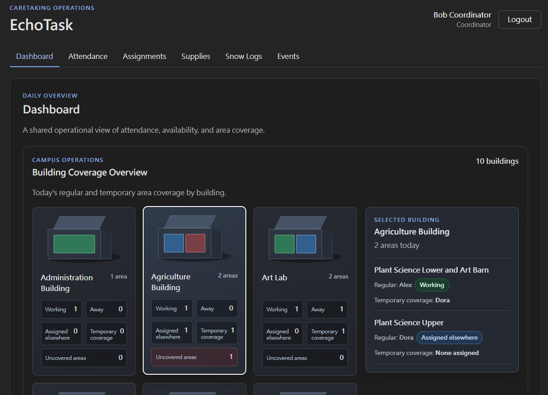
Task: Select the Art Lab building illustration
Action: (x=305, y=239)
